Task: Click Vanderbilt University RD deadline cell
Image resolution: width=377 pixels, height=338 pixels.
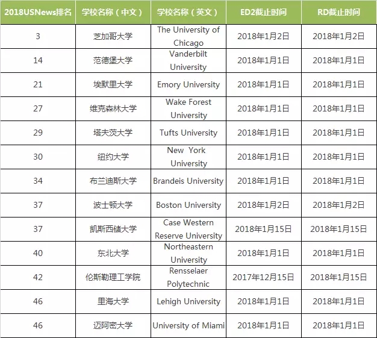Action: coord(339,60)
